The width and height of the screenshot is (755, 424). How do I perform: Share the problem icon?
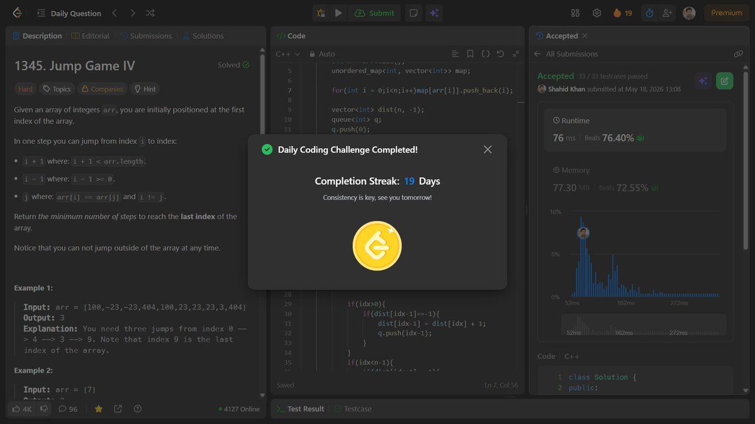[x=118, y=409]
